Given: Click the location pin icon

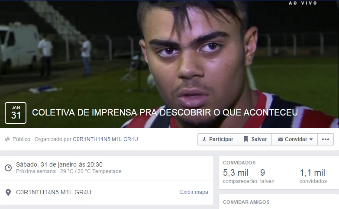Looking at the screenshot, I should click(8, 193).
